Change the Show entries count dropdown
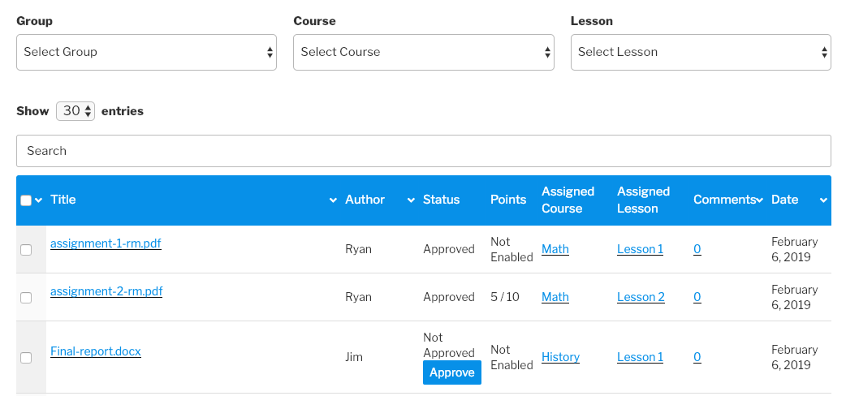This screenshot has height=396, width=846. coord(76,111)
